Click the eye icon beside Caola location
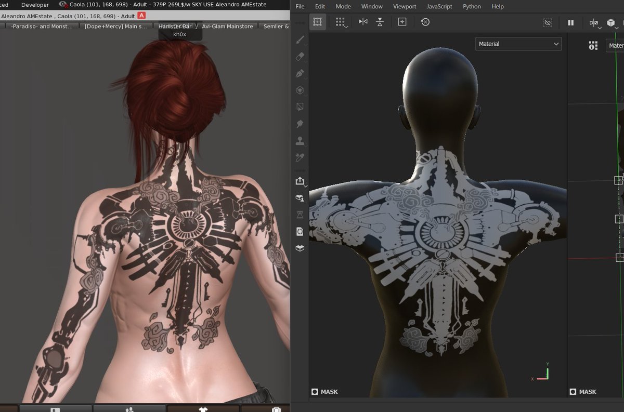 63,5
